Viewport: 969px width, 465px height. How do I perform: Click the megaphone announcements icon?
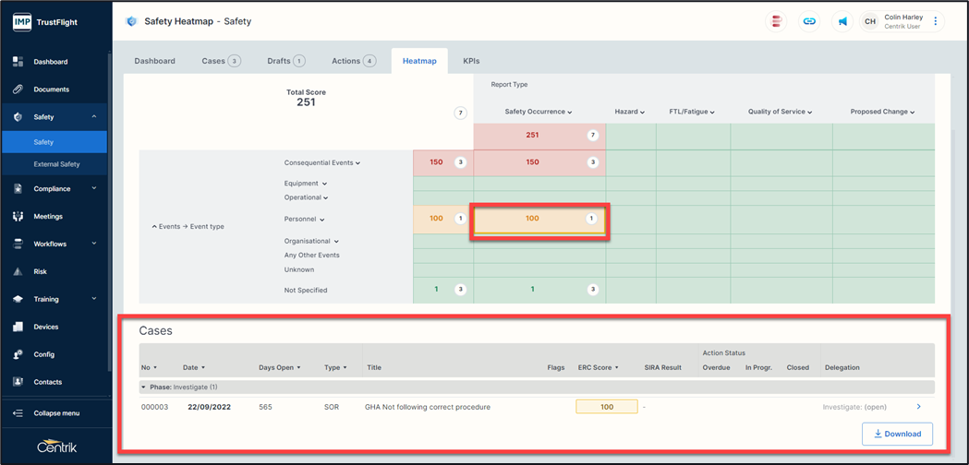[842, 21]
